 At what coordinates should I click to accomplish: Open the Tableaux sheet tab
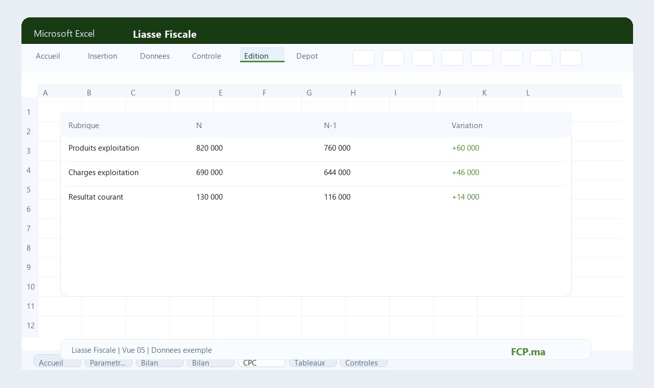313,362
